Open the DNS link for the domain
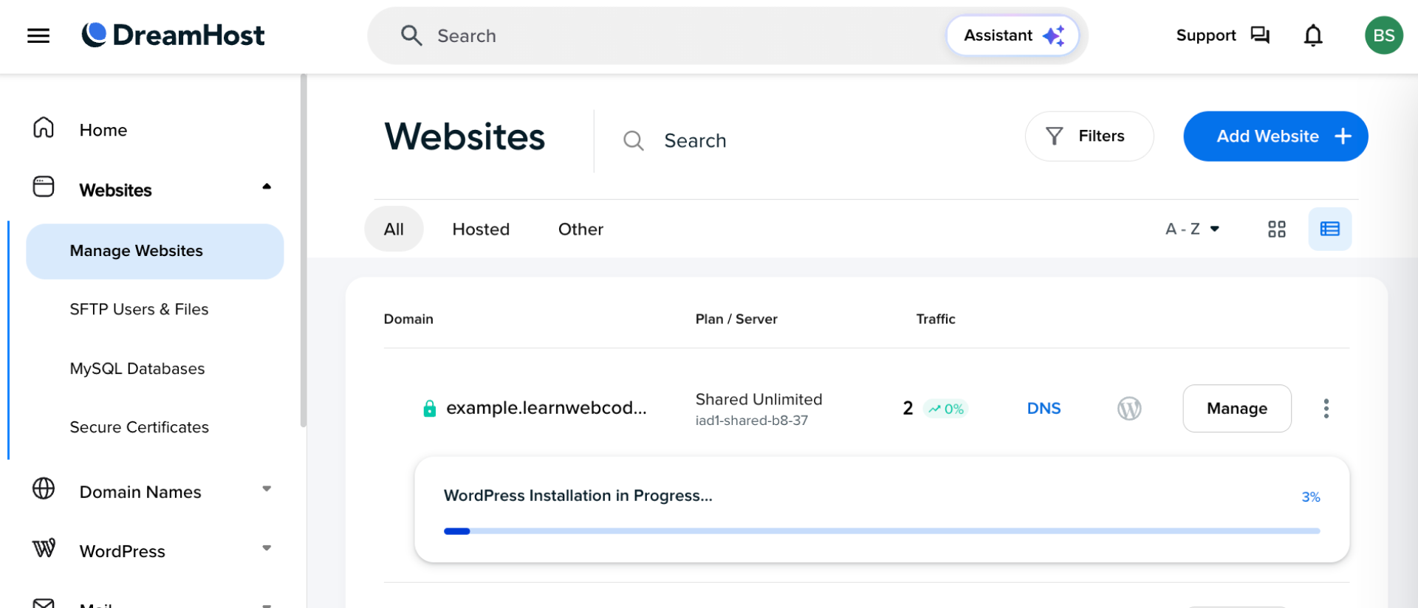The width and height of the screenshot is (1418, 608). 1044,408
